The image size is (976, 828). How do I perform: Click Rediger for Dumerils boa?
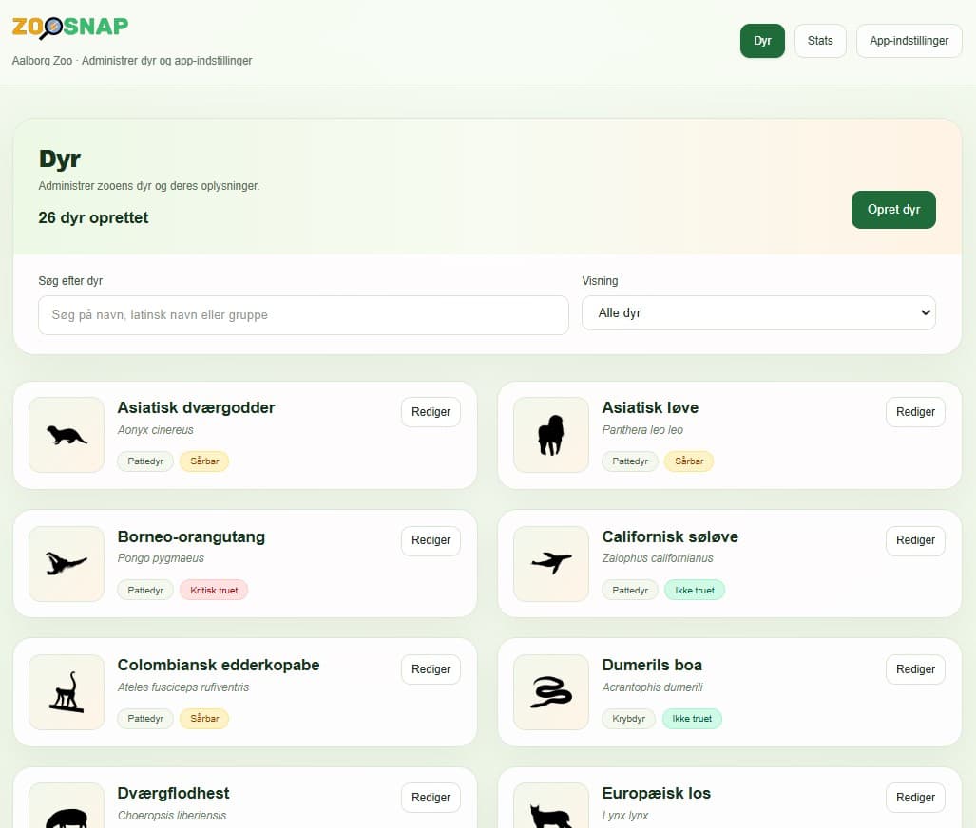(x=915, y=669)
